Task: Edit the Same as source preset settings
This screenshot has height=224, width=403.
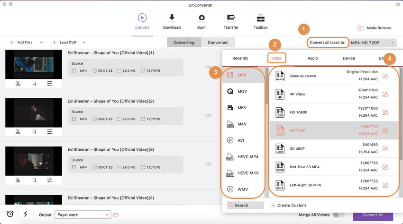Action: pos(385,76)
